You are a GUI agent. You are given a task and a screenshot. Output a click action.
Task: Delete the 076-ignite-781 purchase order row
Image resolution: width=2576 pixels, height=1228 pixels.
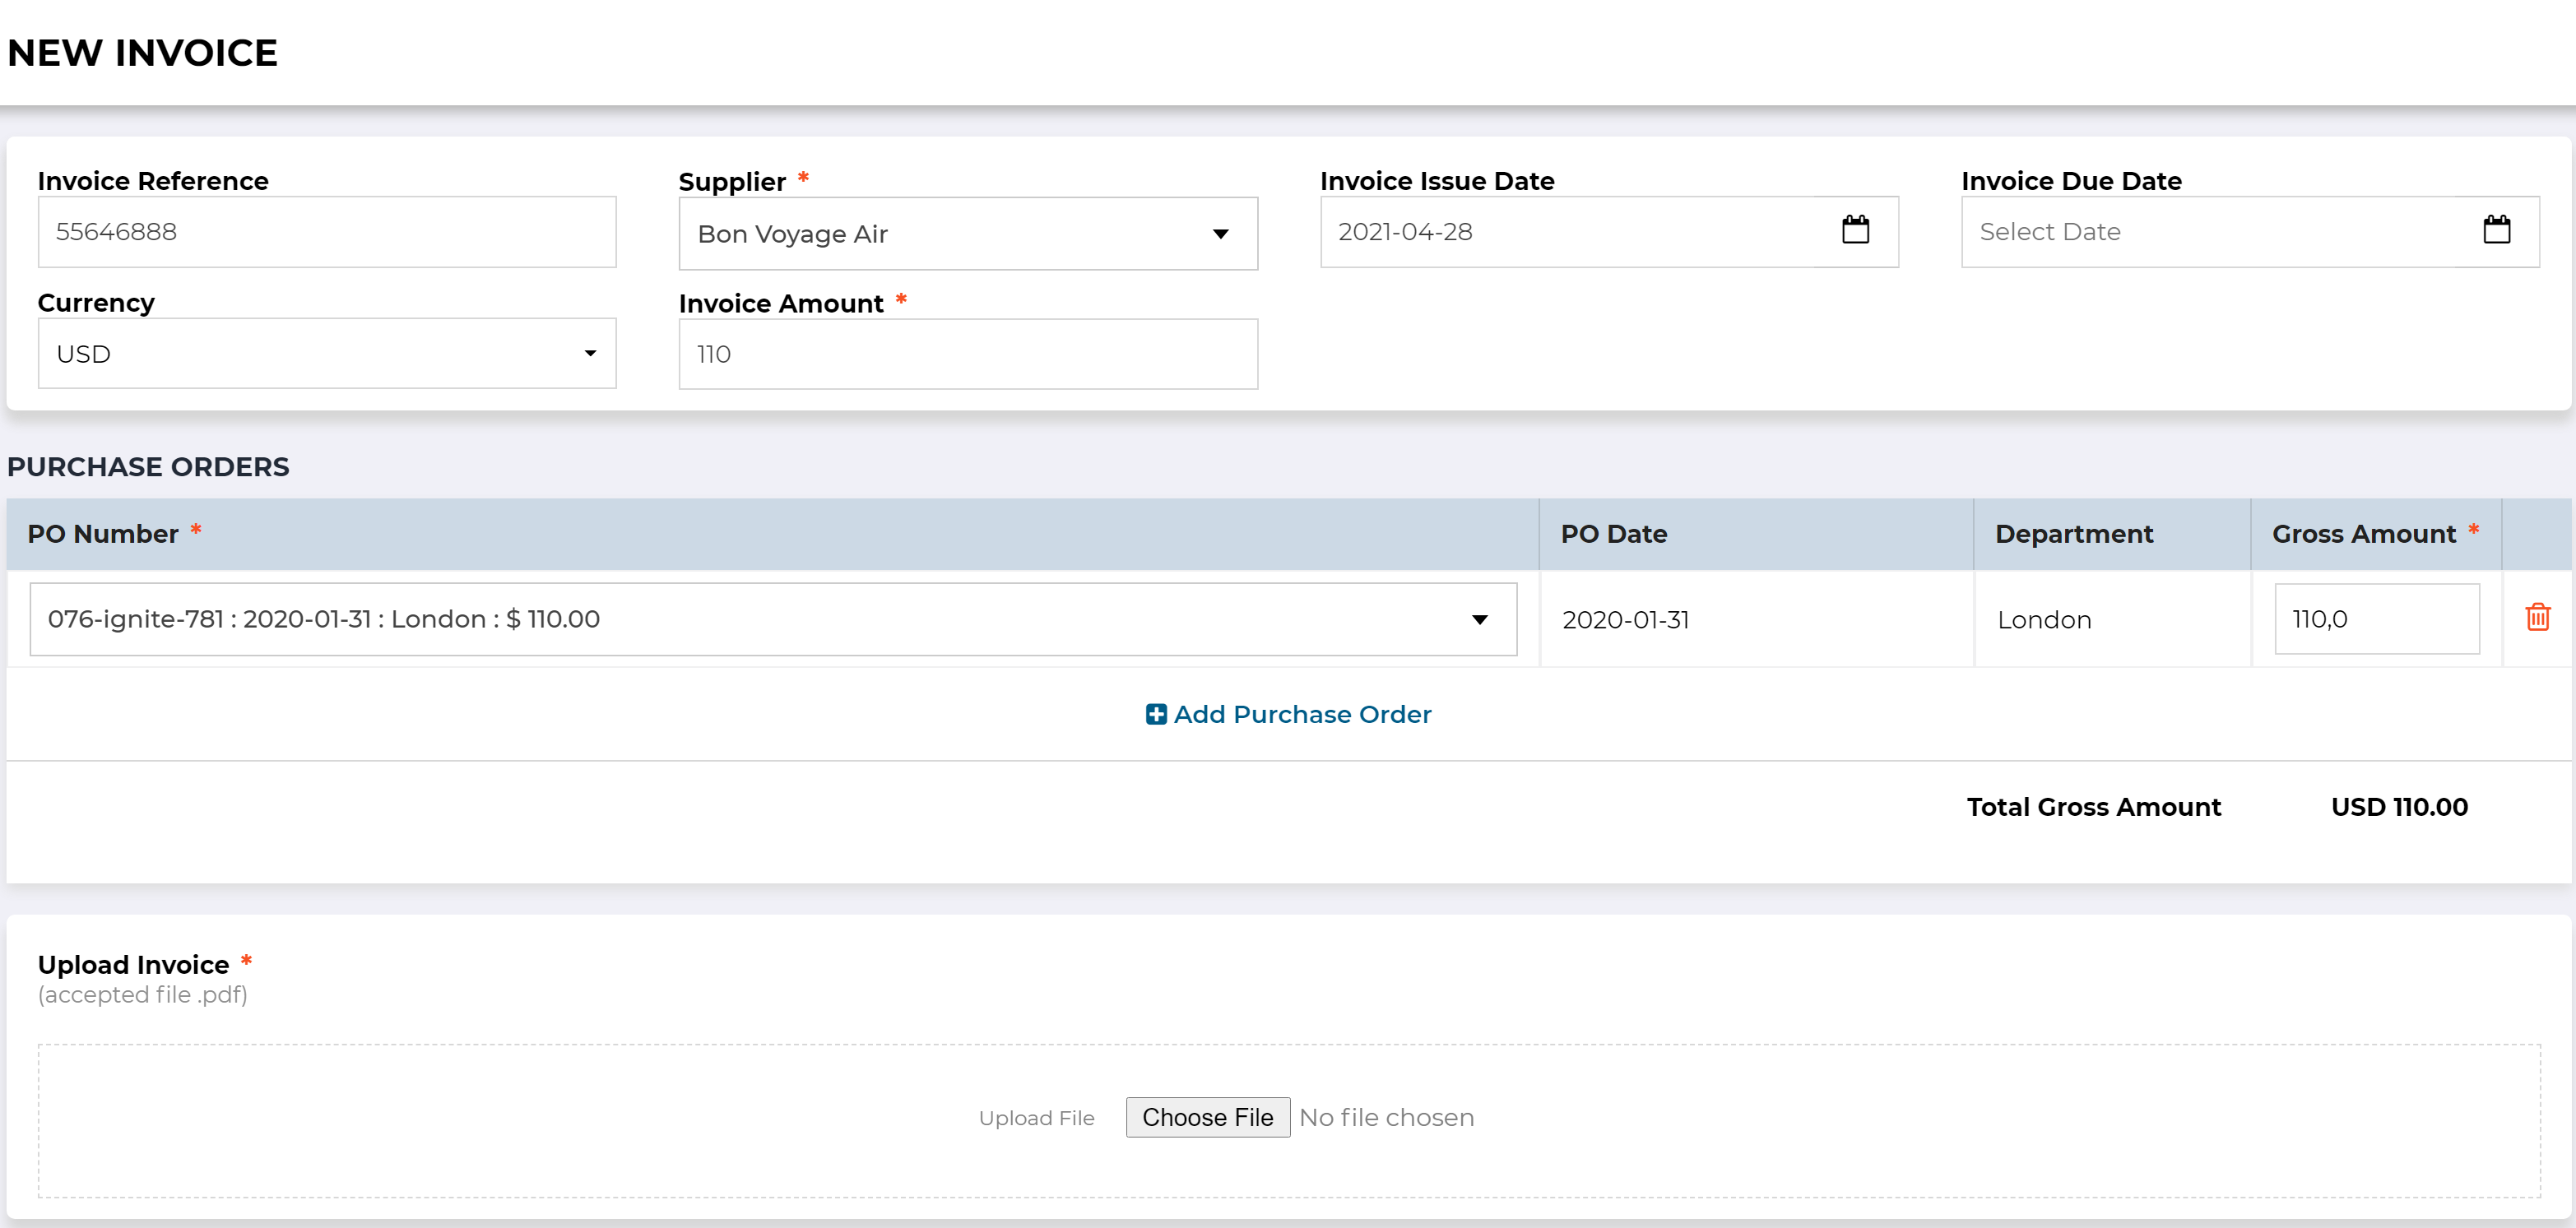point(2537,617)
